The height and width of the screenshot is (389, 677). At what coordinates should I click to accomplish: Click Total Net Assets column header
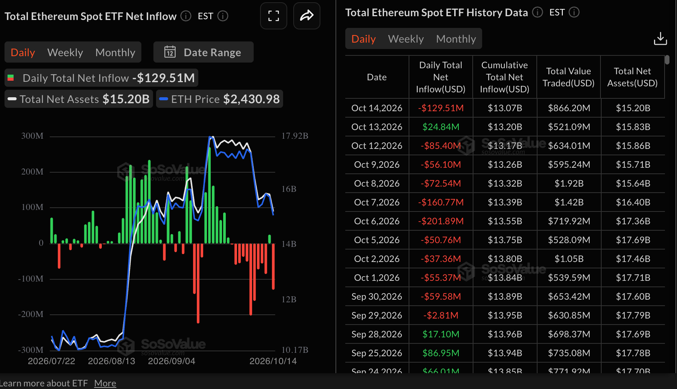[633, 77]
